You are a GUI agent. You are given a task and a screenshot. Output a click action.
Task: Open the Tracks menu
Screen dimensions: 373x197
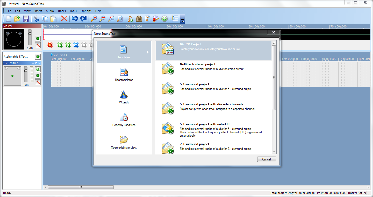click(62, 11)
